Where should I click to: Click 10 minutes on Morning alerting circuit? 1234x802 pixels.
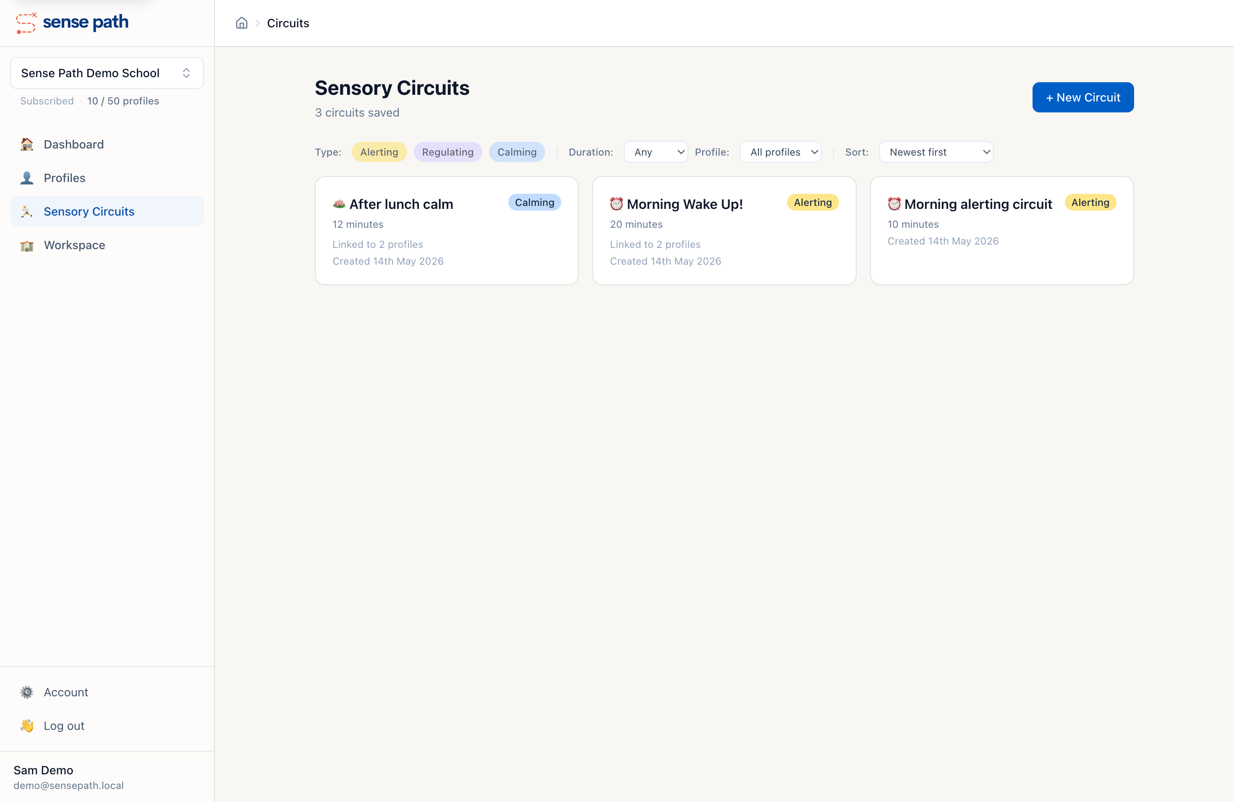point(913,224)
